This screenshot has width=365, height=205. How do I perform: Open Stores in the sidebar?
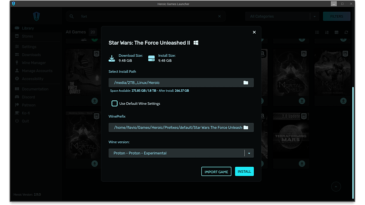(27, 36)
